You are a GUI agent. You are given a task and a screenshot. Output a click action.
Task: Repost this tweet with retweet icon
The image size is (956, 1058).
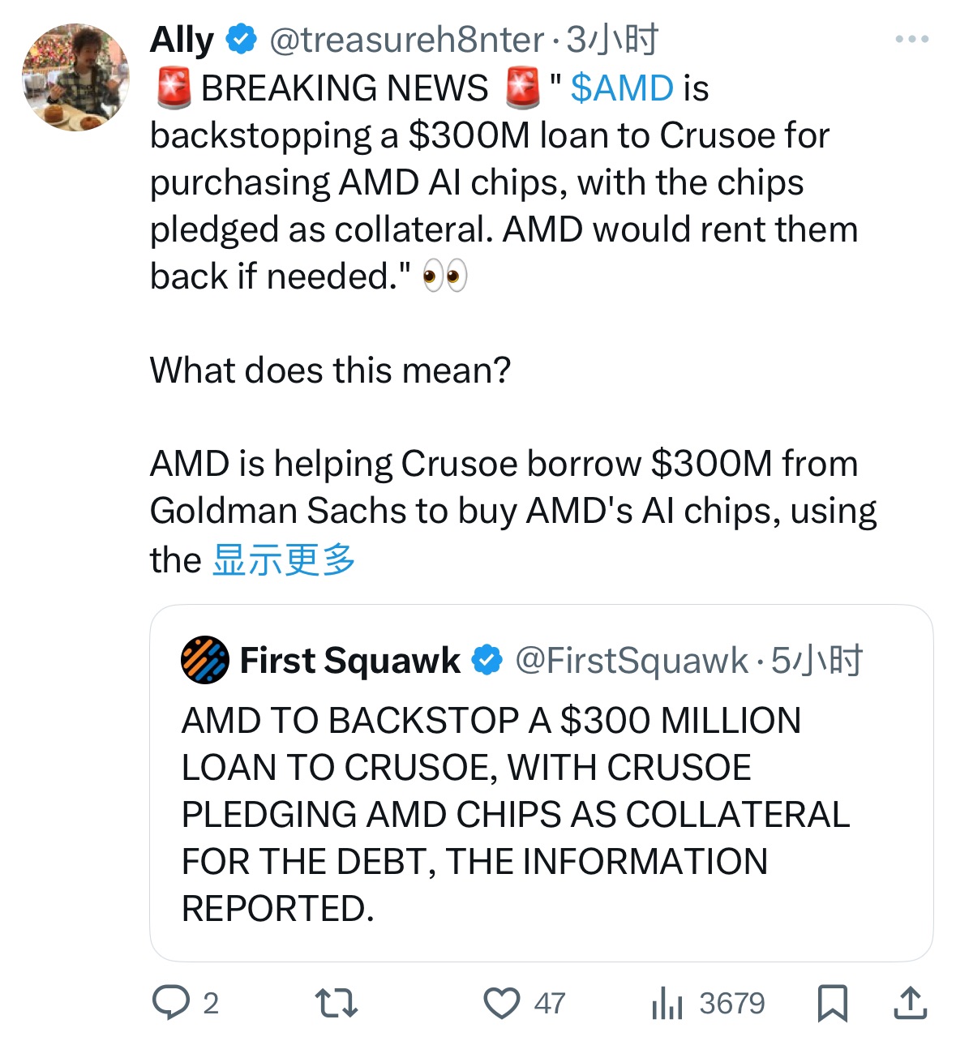pos(336,1003)
